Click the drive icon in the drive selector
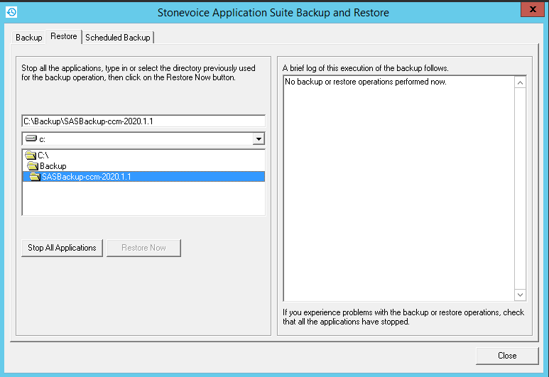Screen dimensions: 549x377 pos(31,139)
